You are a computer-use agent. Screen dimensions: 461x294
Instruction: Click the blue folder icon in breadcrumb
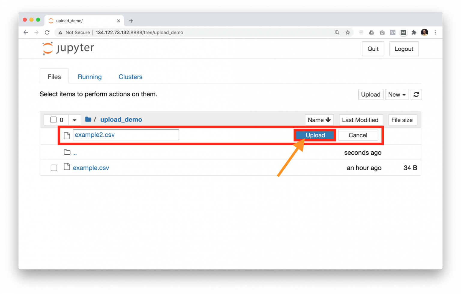[x=88, y=119]
